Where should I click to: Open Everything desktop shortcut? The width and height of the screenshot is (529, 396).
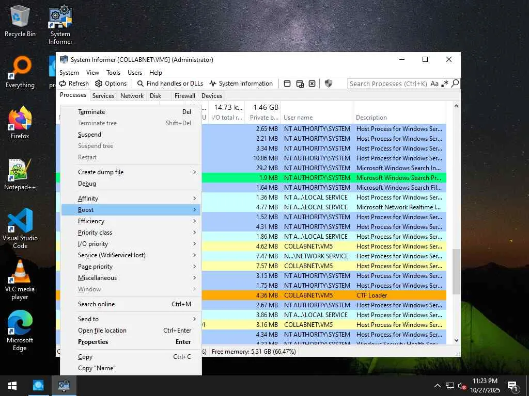pyautogui.click(x=20, y=72)
